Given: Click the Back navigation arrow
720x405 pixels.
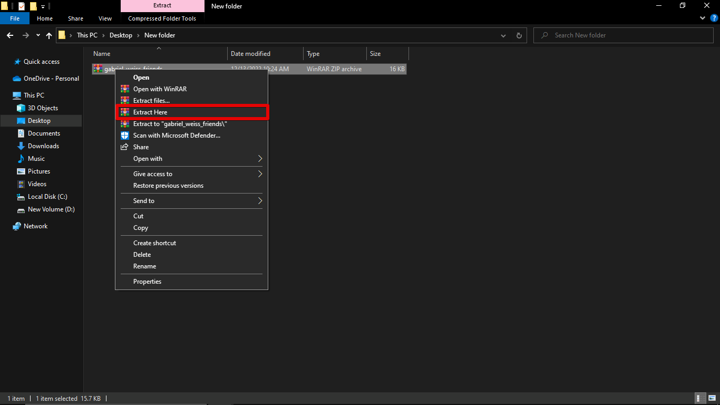Looking at the screenshot, I should pos(9,35).
